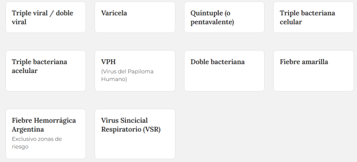Open the Triple bacteriana acelular card
The height and width of the screenshot is (162, 357).
45,71
